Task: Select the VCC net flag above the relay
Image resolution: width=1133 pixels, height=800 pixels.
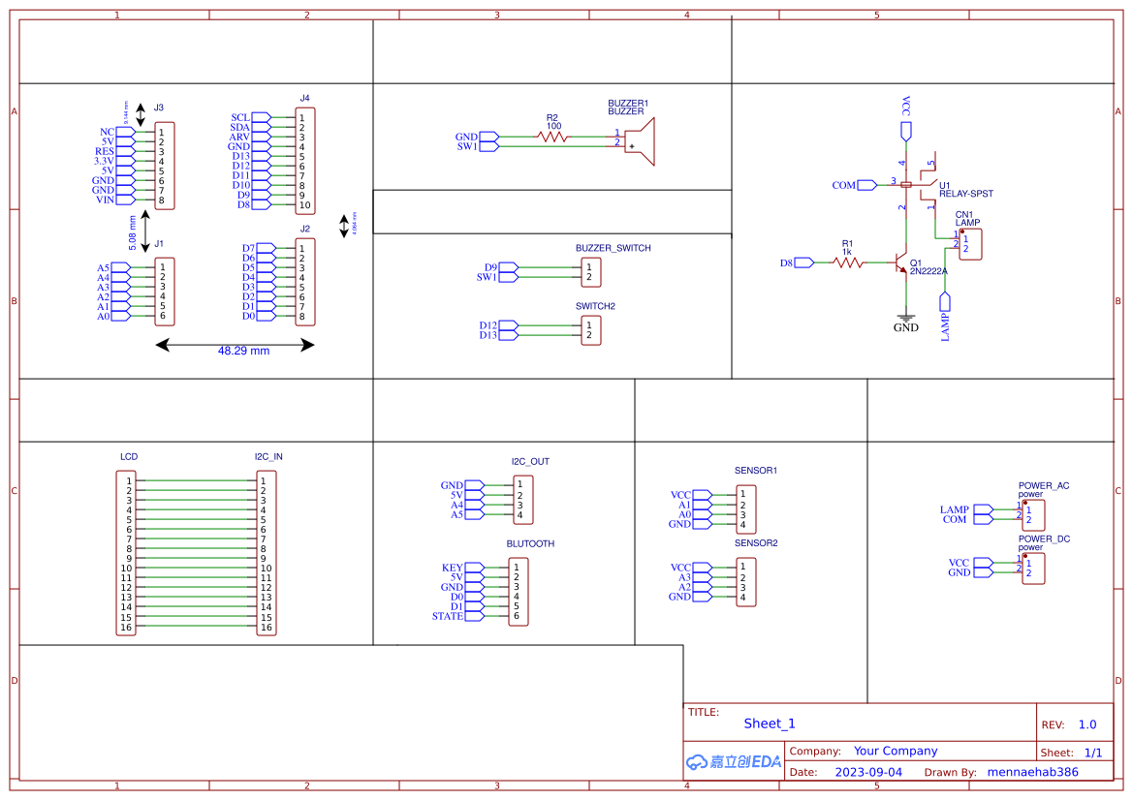Action: click(906, 130)
